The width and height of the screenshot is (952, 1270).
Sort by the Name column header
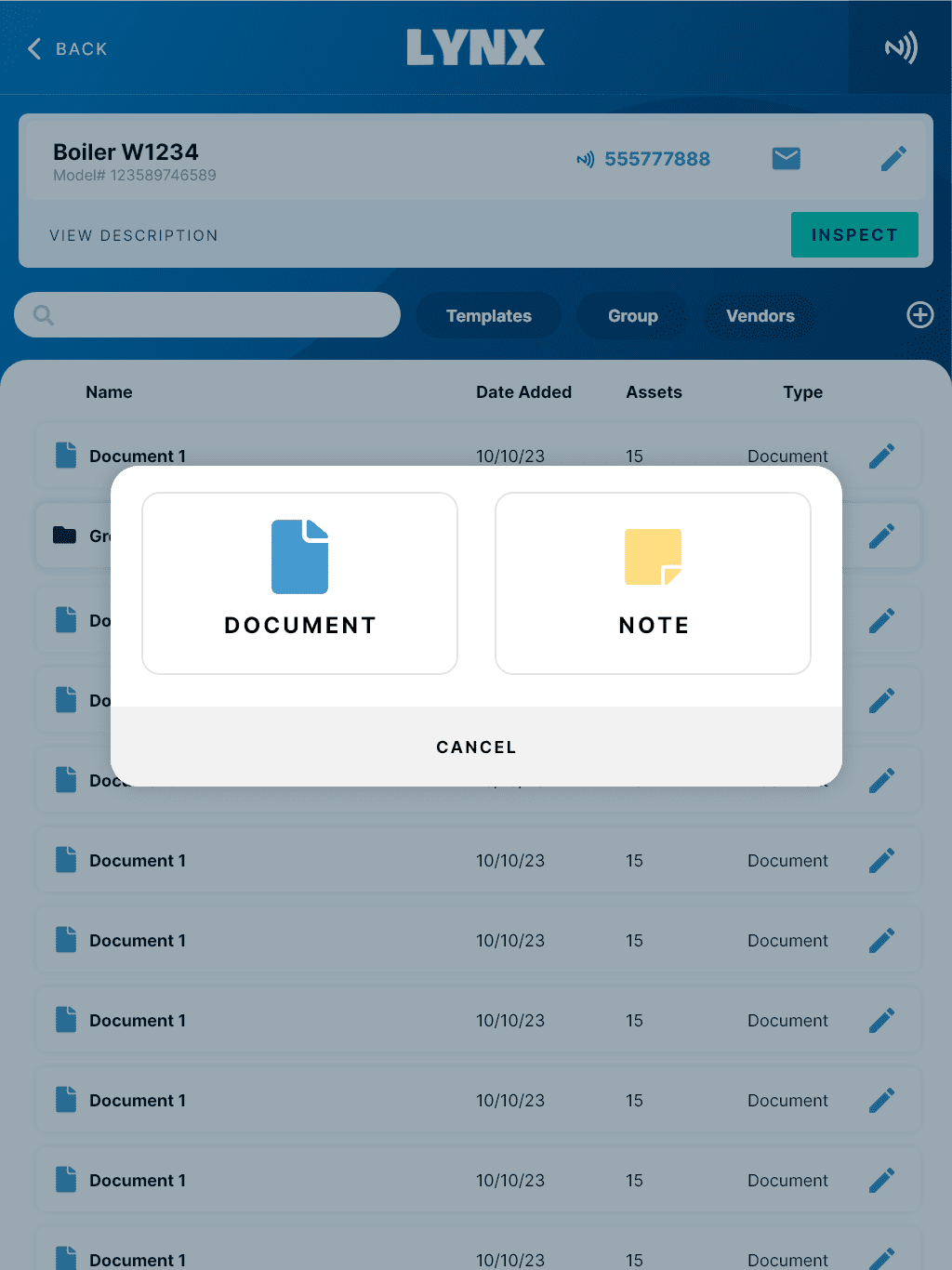(x=109, y=392)
